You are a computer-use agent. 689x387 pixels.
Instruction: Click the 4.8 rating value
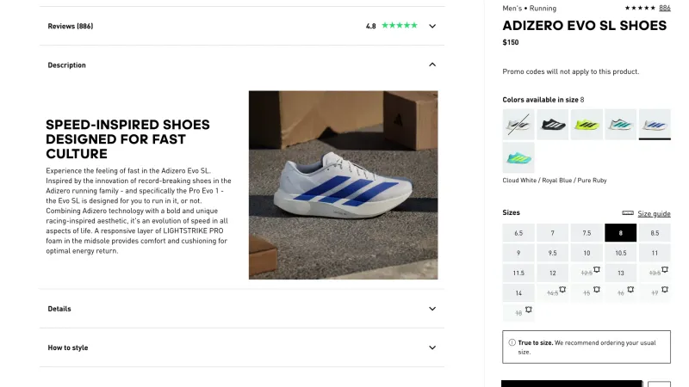[x=371, y=27]
